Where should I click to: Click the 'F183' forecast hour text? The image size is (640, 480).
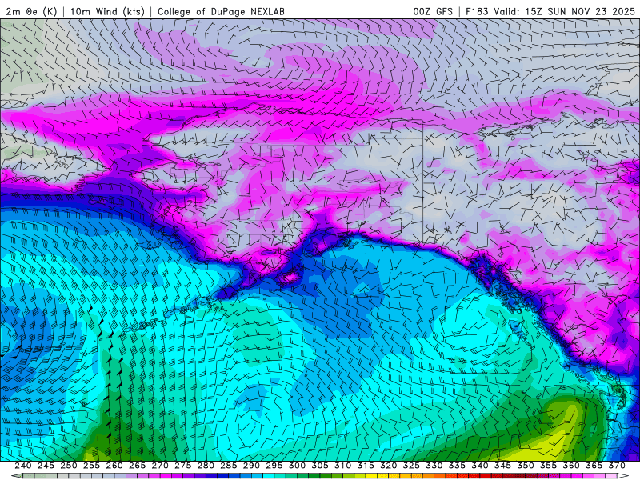[x=477, y=11]
